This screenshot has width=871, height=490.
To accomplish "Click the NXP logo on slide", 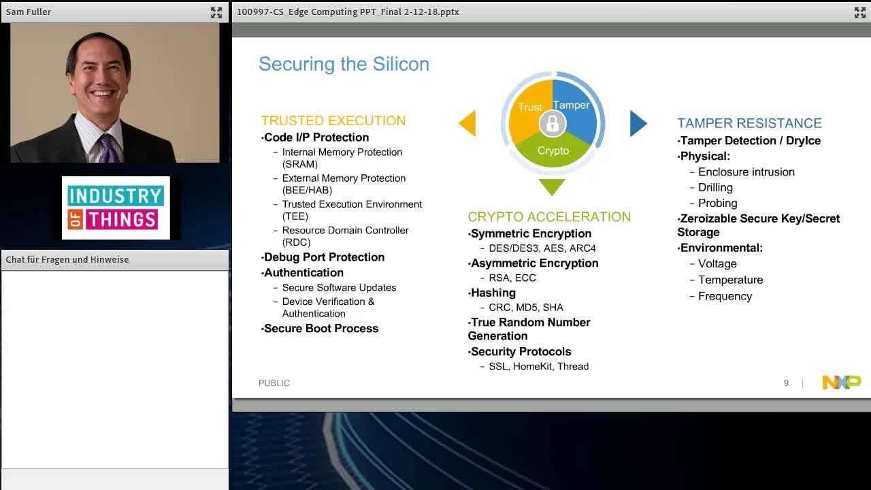I will [841, 382].
